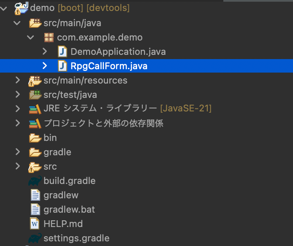Select the 'bin' folder name
The image size is (293, 246).
point(50,138)
